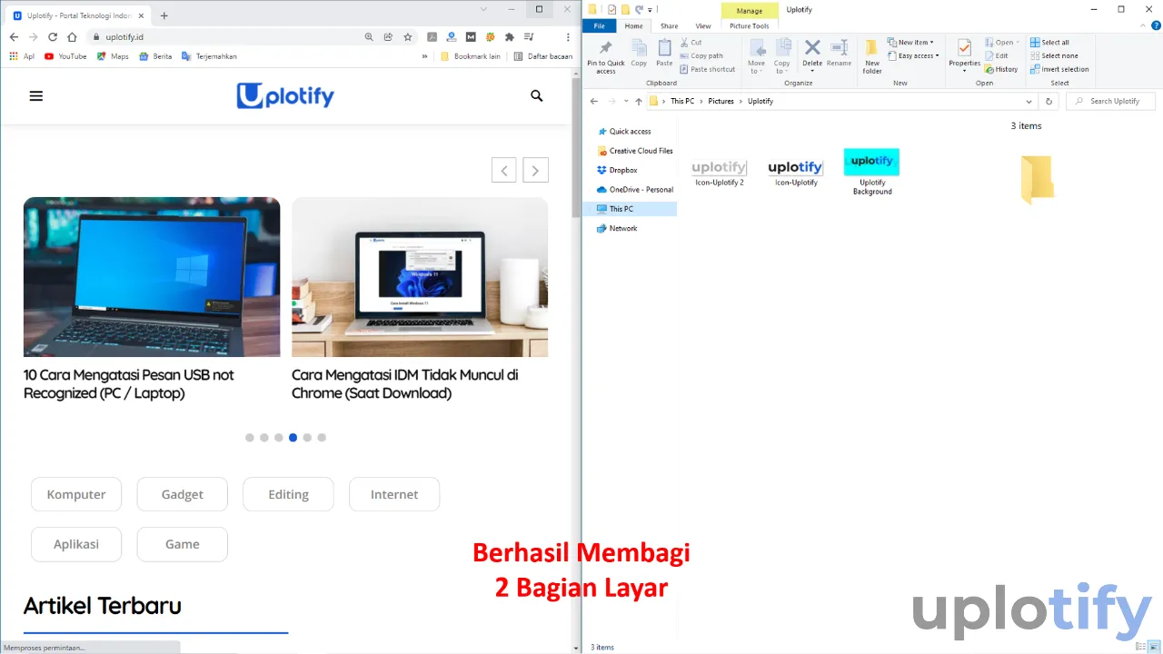Click Select all in Explorer ribbon

(x=1049, y=43)
